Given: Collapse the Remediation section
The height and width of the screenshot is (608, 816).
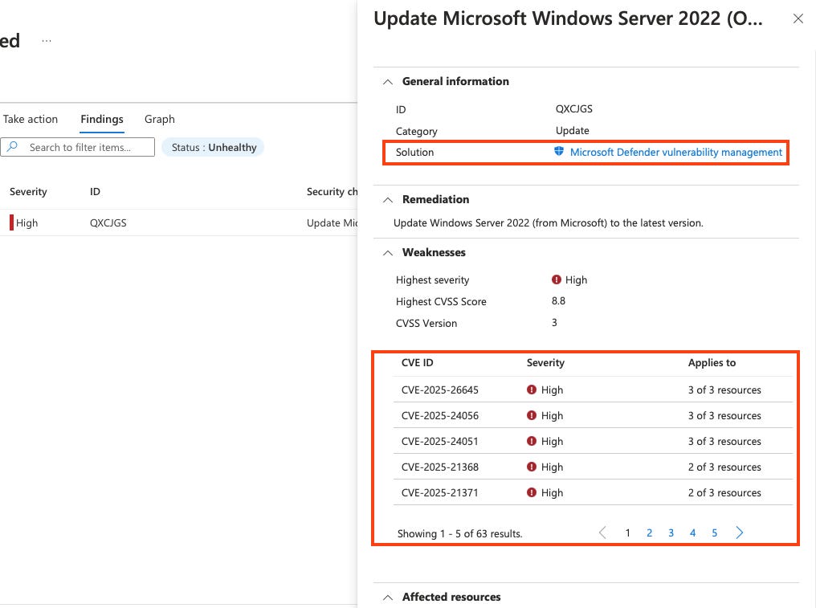Looking at the screenshot, I should [x=388, y=200].
